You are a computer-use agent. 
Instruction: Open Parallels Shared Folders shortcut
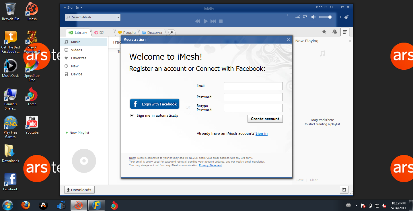[11, 99]
